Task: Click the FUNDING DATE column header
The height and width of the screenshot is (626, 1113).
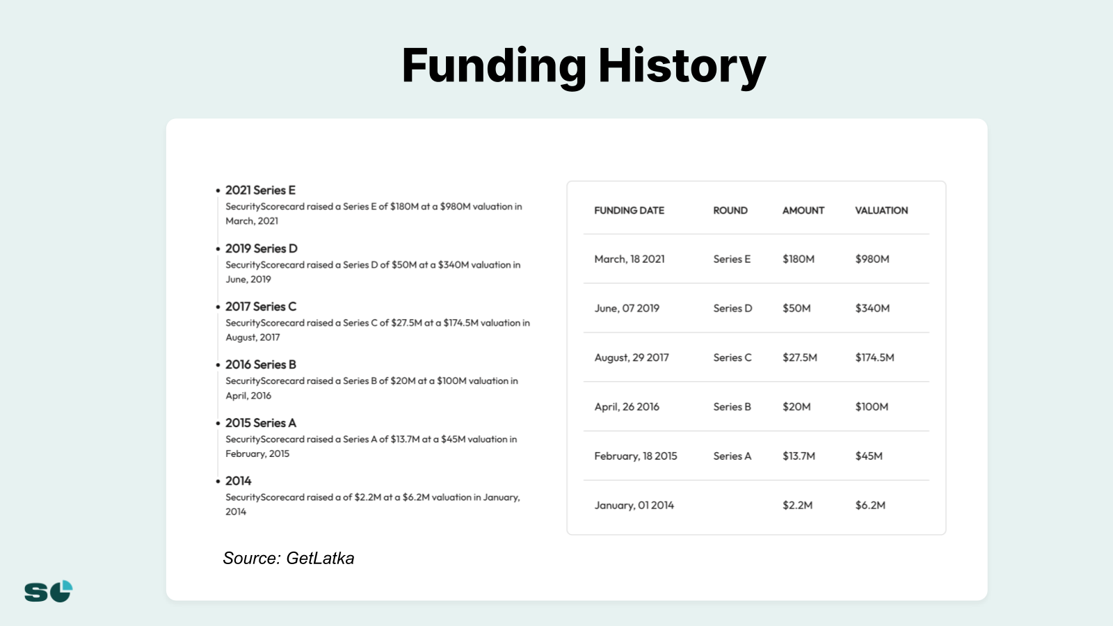Action: click(629, 210)
